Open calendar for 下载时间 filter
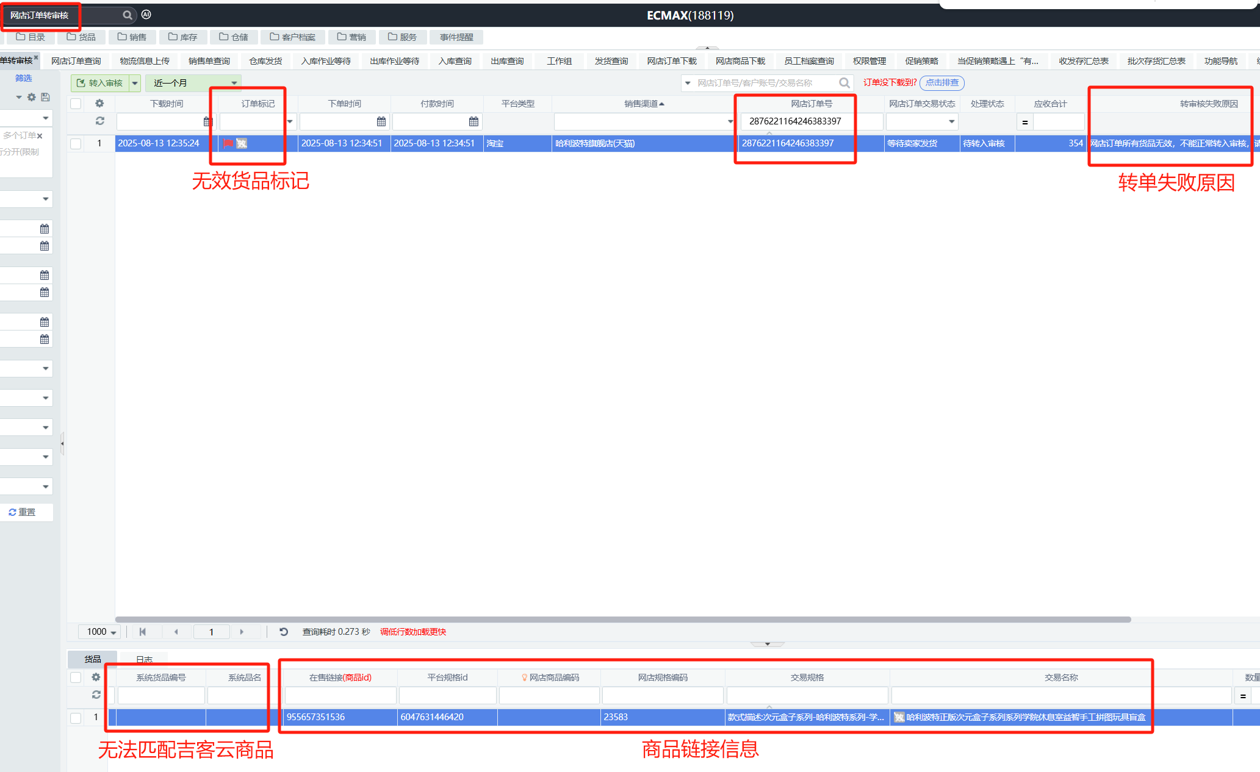The width and height of the screenshot is (1260, 772). tap(207, 122)
